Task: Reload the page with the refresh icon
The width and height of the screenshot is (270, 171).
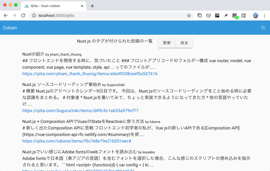Action: click(x=23, y=16)
